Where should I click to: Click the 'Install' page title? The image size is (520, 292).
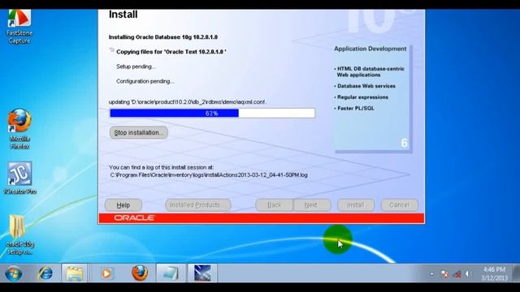coord(123,15)
